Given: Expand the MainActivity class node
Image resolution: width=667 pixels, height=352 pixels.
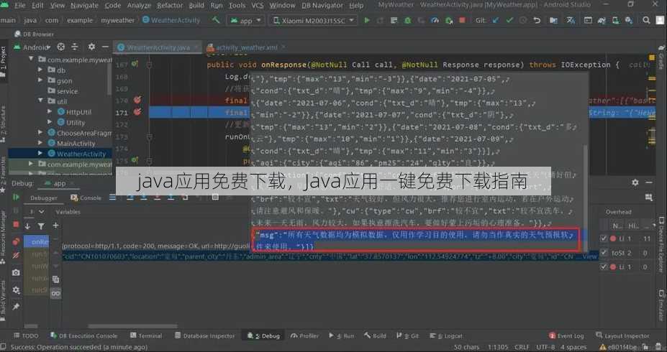Looking at the screenshot, I should click(x=40, y=143).
